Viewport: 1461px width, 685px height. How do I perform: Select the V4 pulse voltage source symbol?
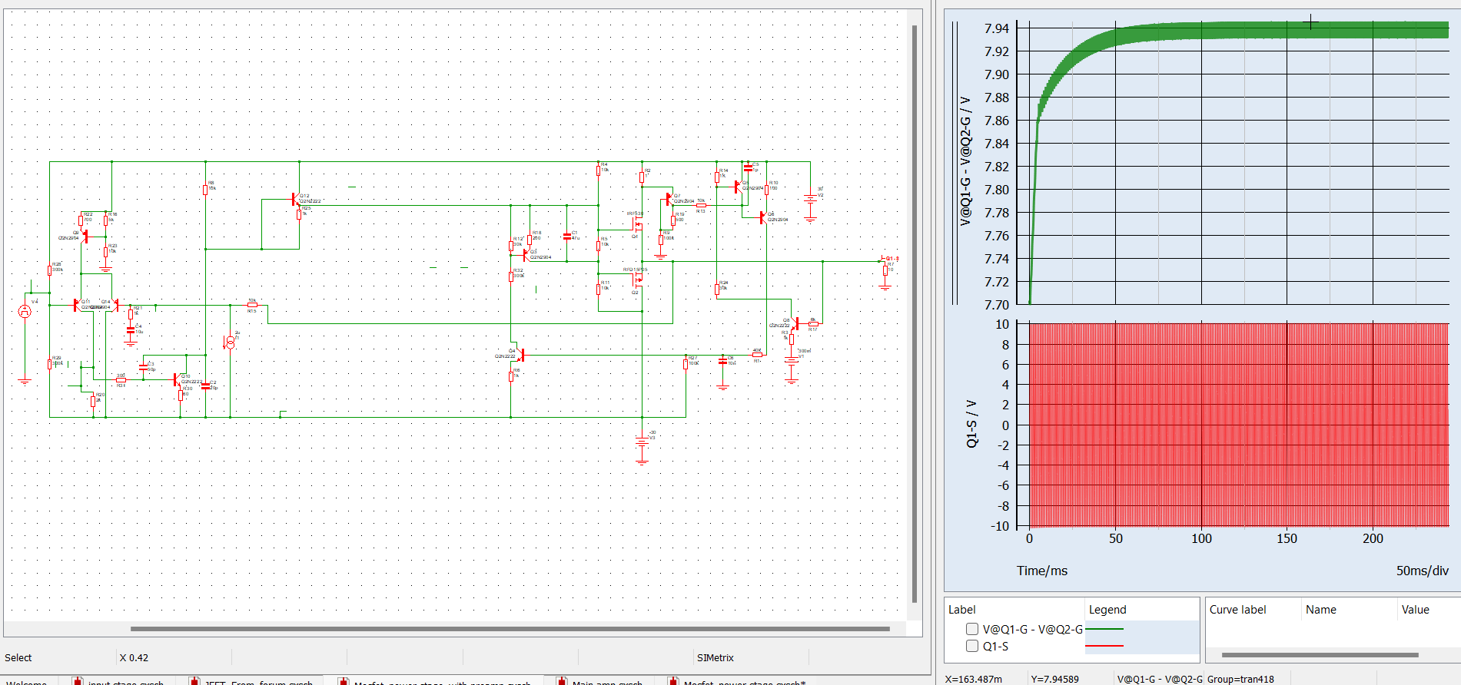25,311
